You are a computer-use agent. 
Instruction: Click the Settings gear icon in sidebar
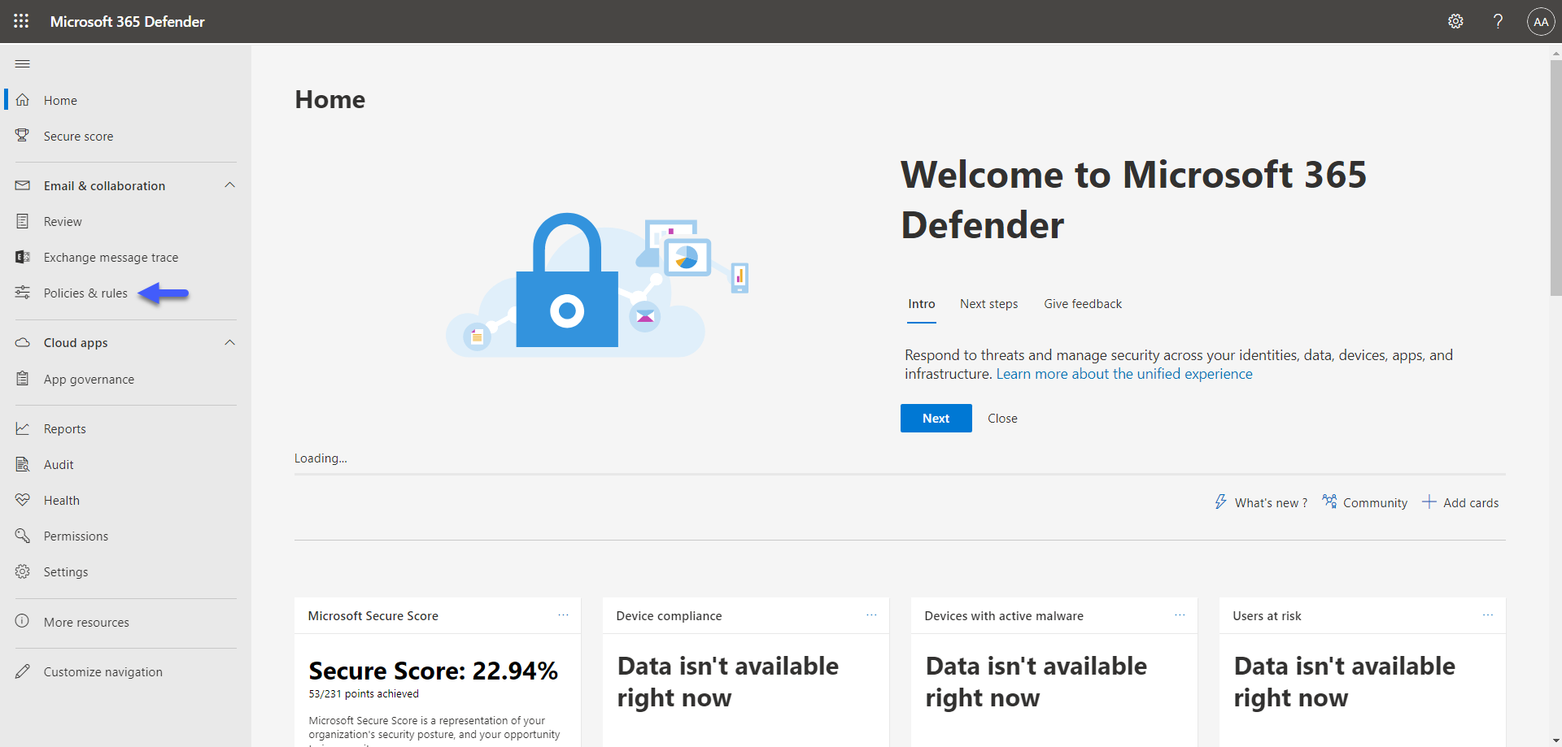(23, 571)
